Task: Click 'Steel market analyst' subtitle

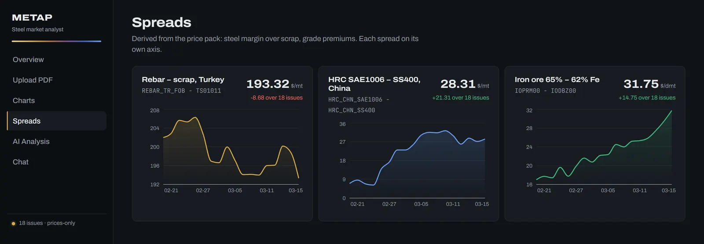Action: pyautogui.click(x=37, y=29)
